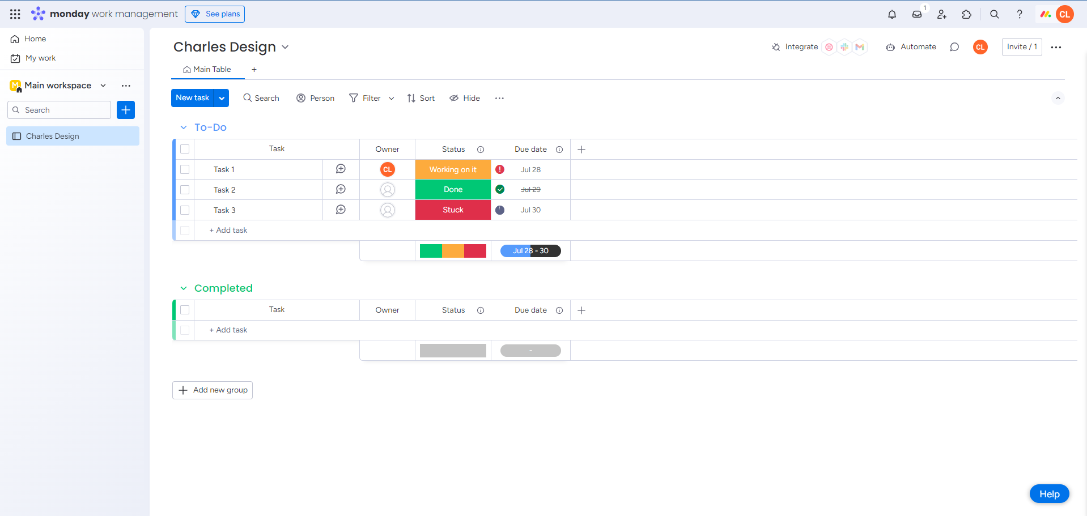
Task: Change the Stuck status of Task 3
Action: coord(453,210)
